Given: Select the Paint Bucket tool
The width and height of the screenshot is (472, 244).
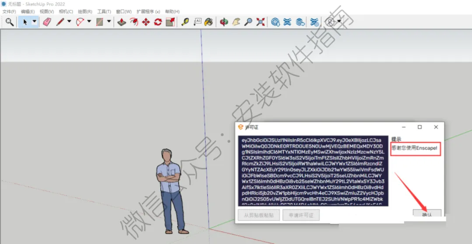Looking at the screenshot, I should [x=208, y=22].
